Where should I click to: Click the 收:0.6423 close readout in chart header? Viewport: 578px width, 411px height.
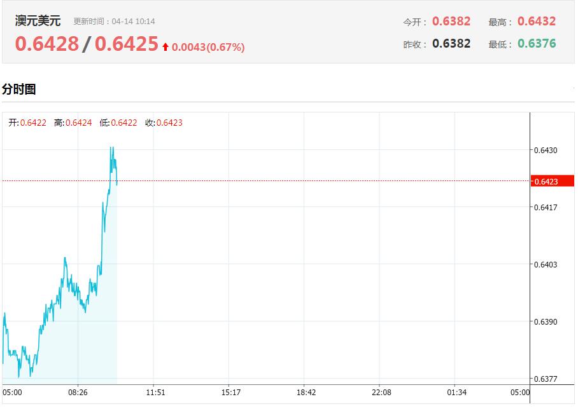click(164, 123)
